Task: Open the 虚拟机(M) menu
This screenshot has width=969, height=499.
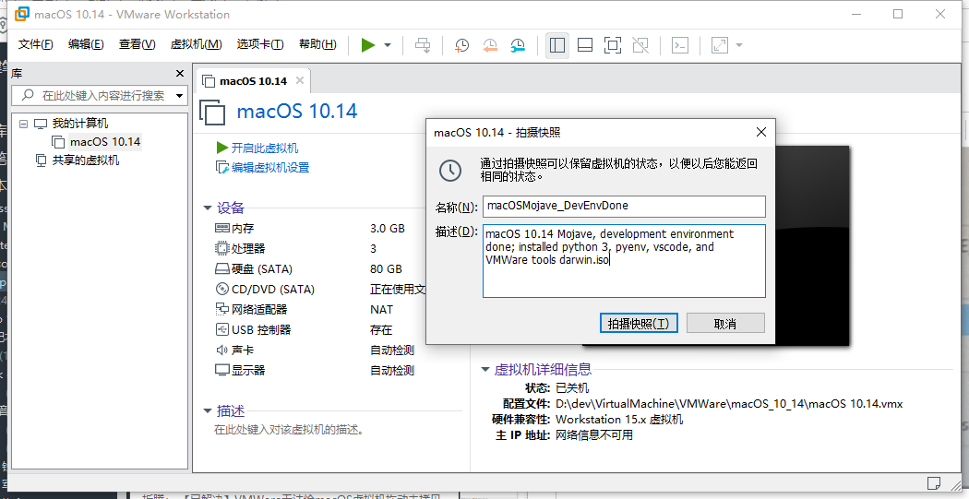Action: (196, 44)
